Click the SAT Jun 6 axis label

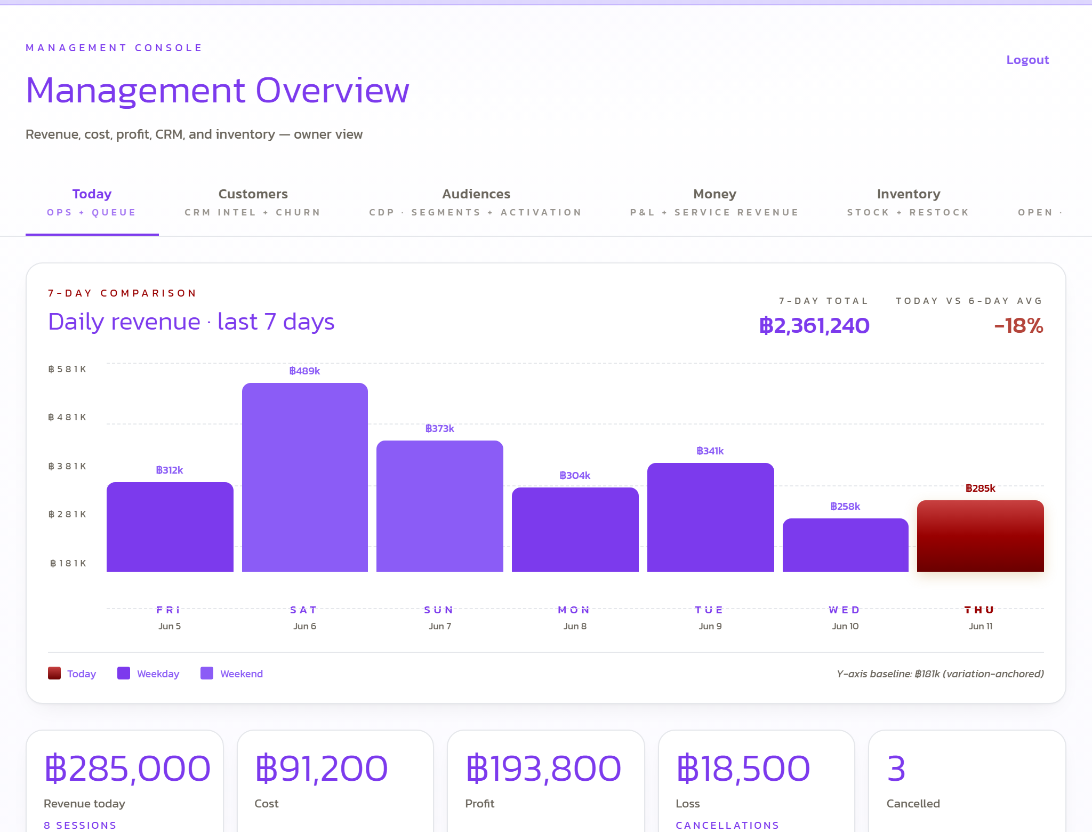304,618
